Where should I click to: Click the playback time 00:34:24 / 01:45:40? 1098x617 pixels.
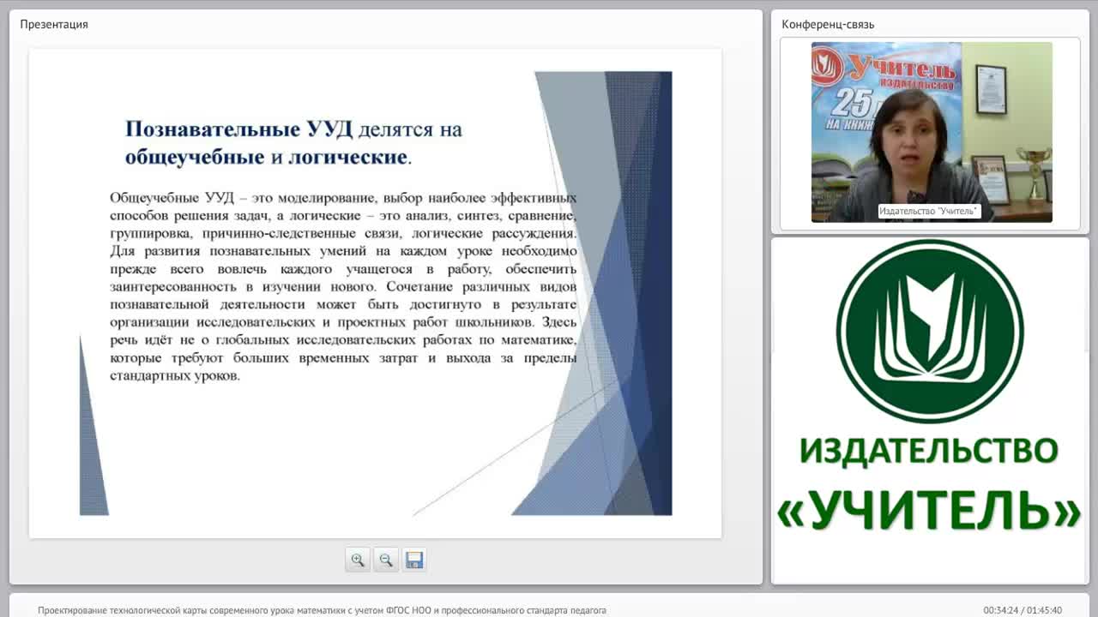coord(1023,610)
